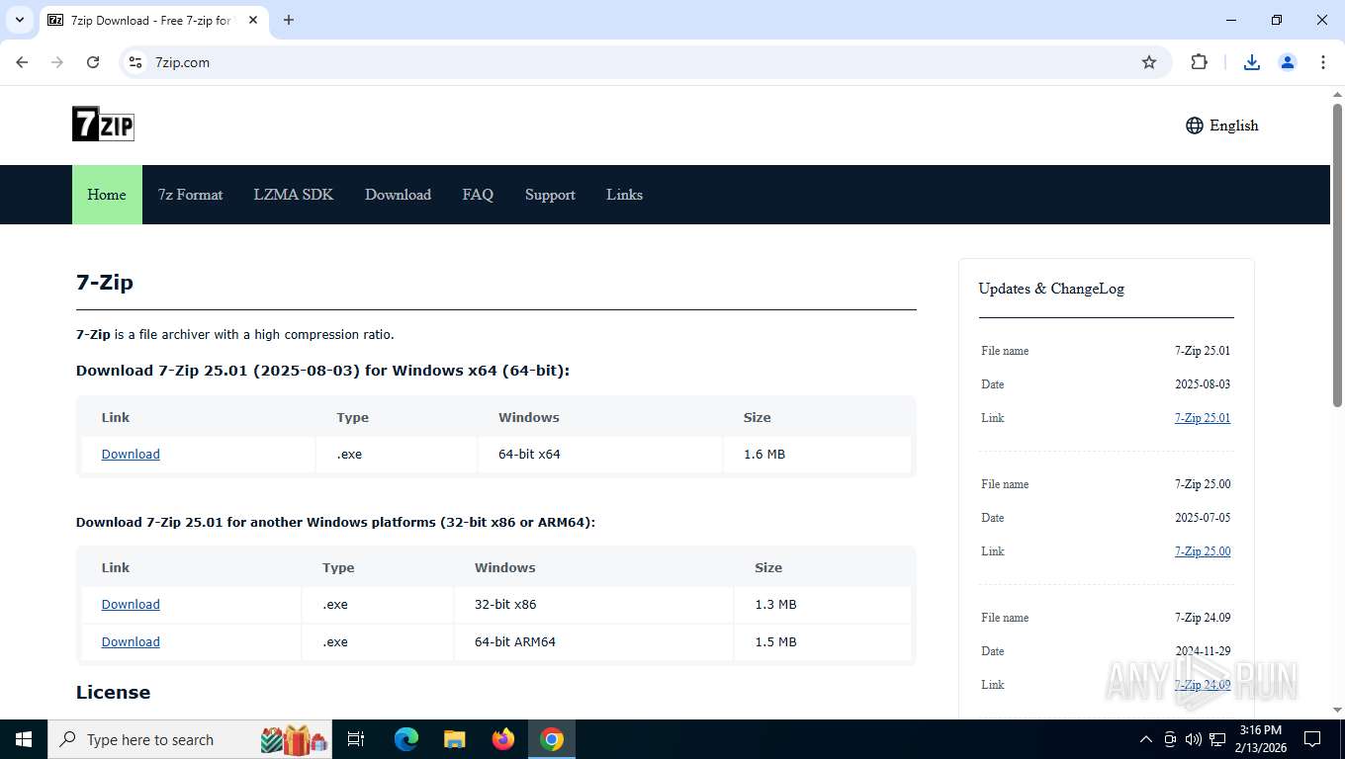Launch Firefox from taskbar
Screen dimensions: 1345x759
click(x=503, y=739)
